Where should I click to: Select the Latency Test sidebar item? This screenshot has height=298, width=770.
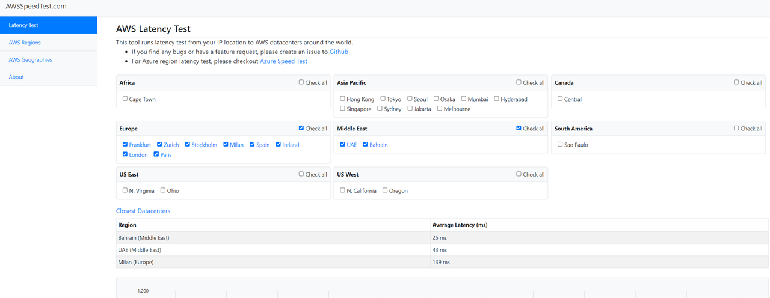point(48,25)
